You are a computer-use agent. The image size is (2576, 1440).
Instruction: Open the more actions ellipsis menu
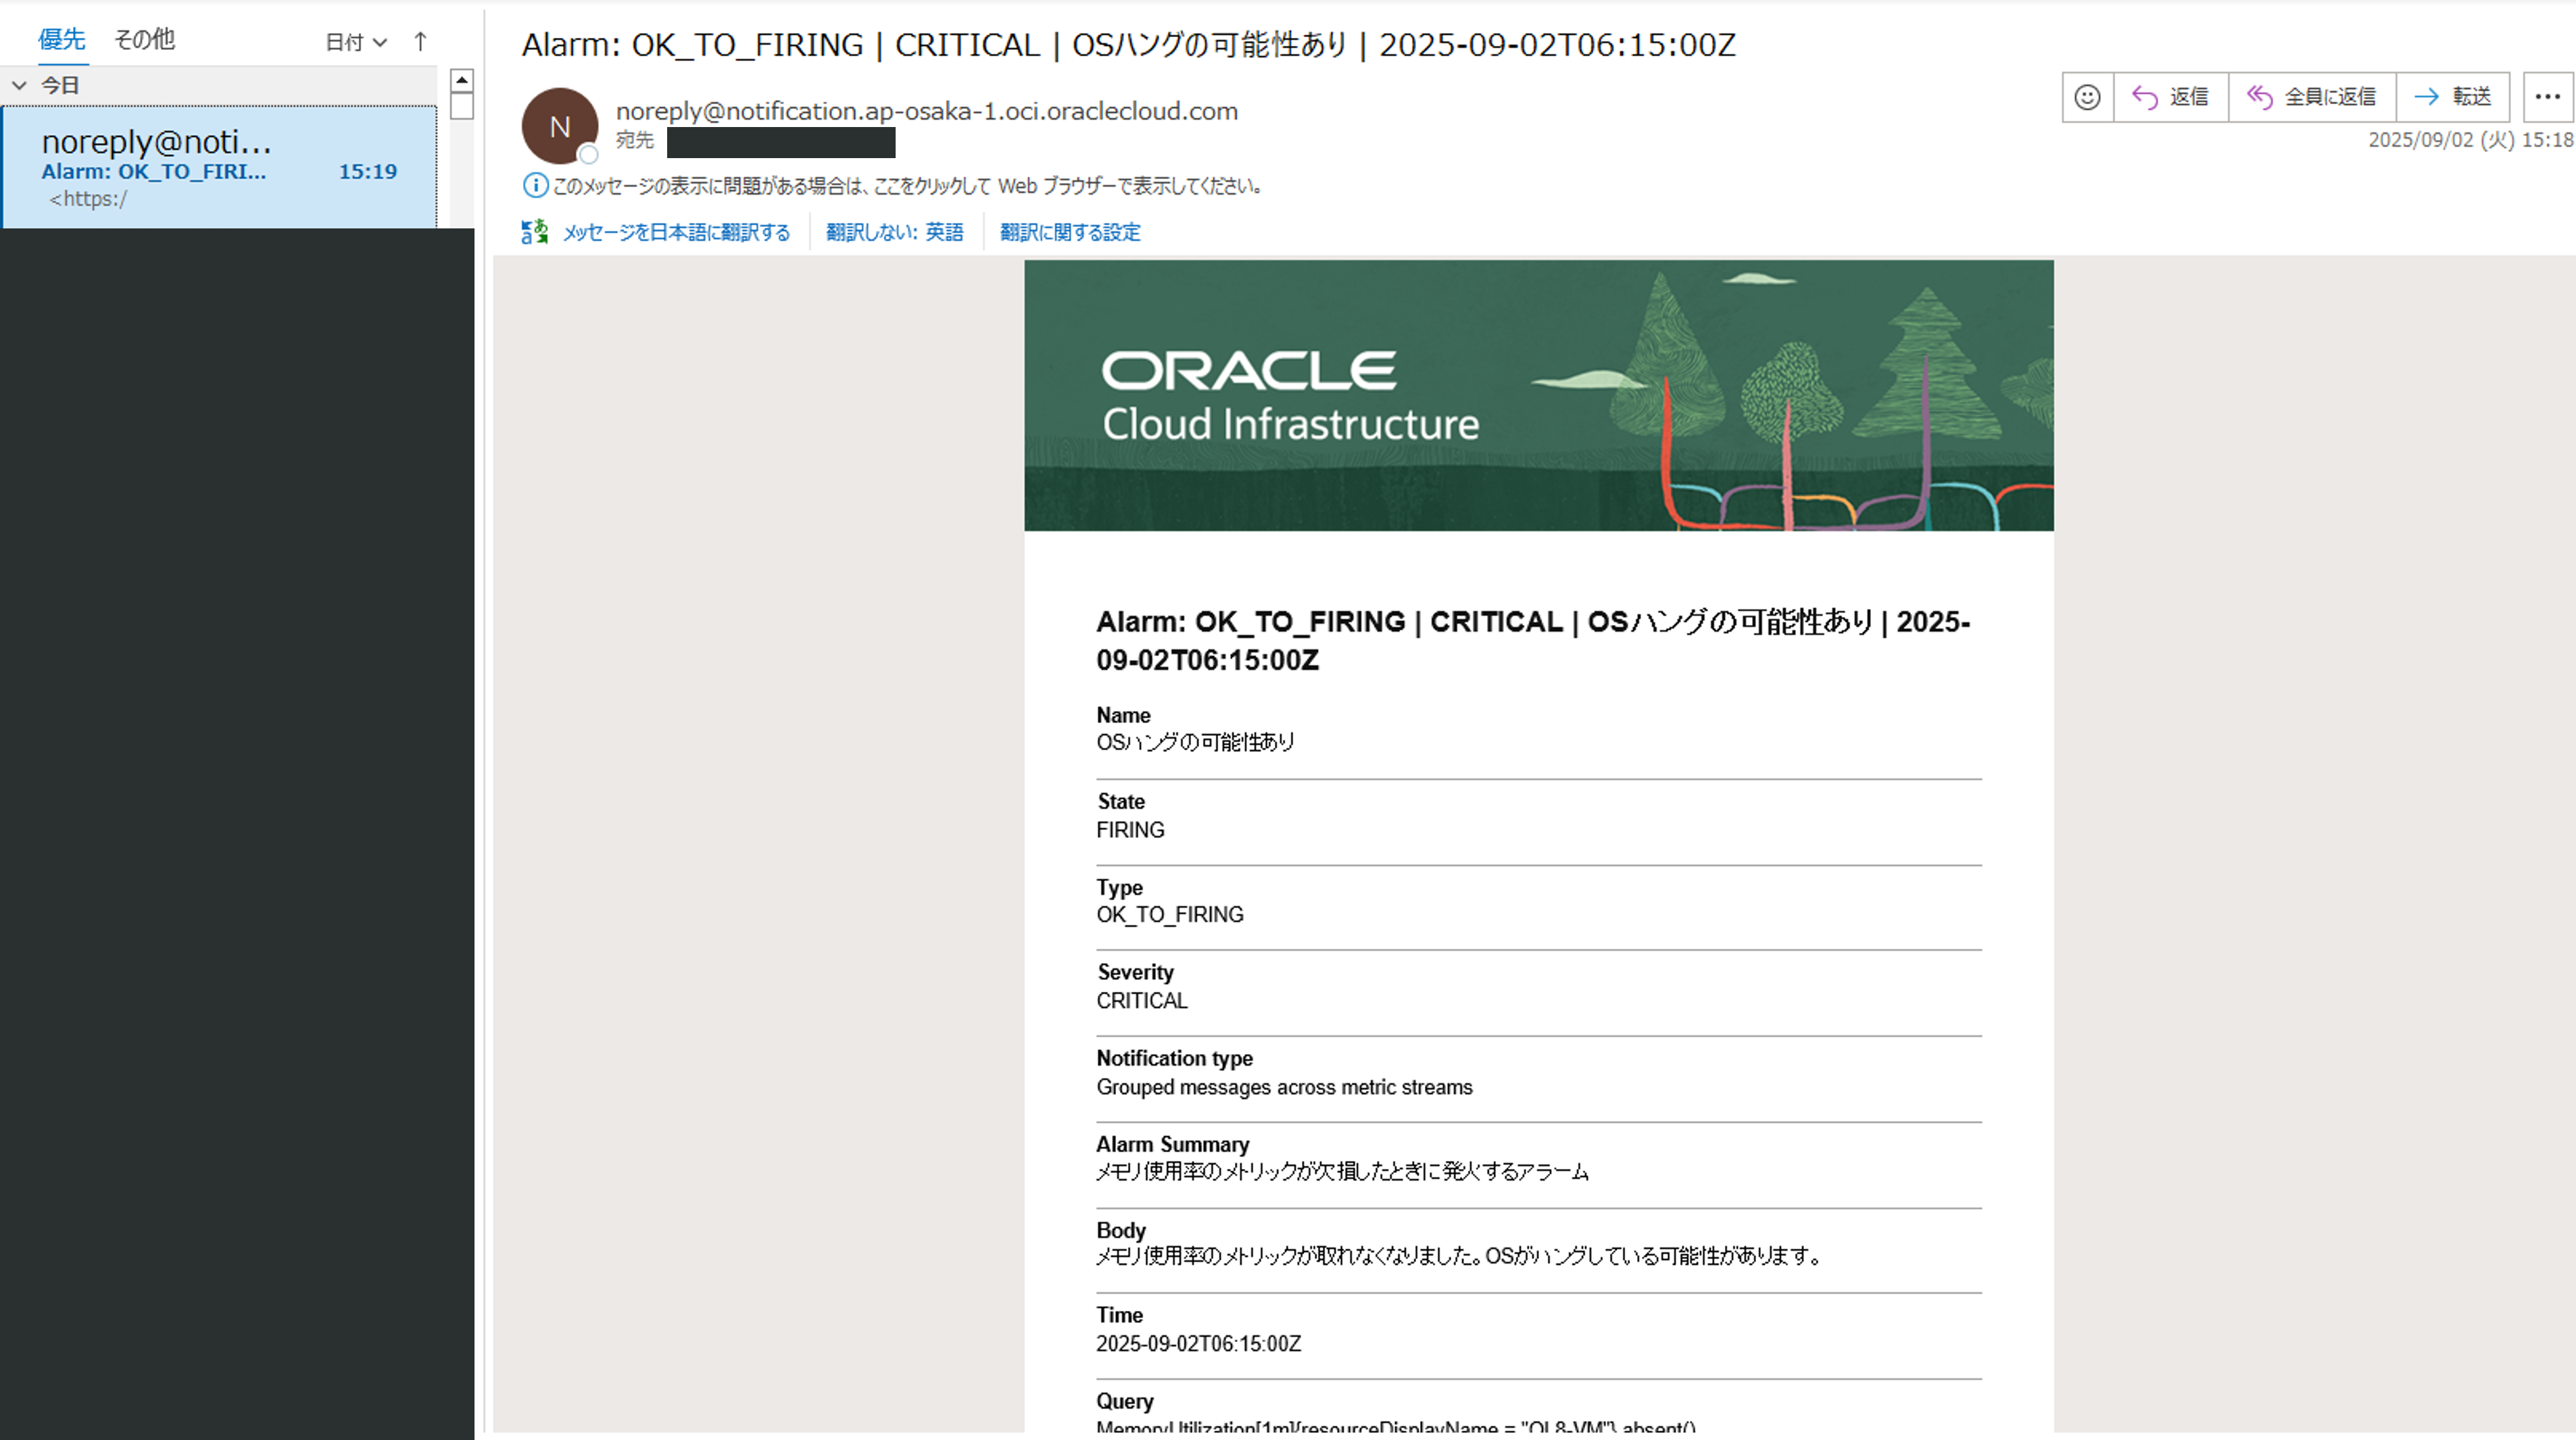coord(2547,97)
